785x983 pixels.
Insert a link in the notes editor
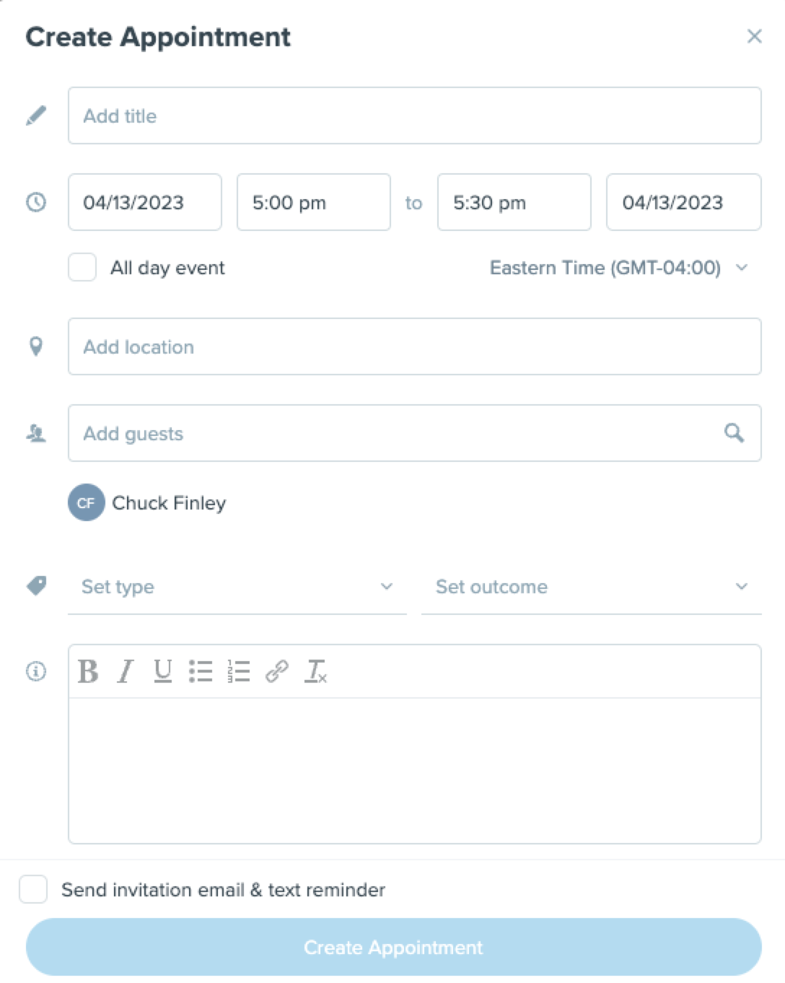click(277, 671)
